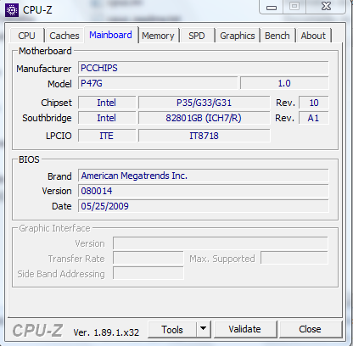Go to the SPD tab
The width and height of the screenshot is (353, 346).
tap(197, 36)
